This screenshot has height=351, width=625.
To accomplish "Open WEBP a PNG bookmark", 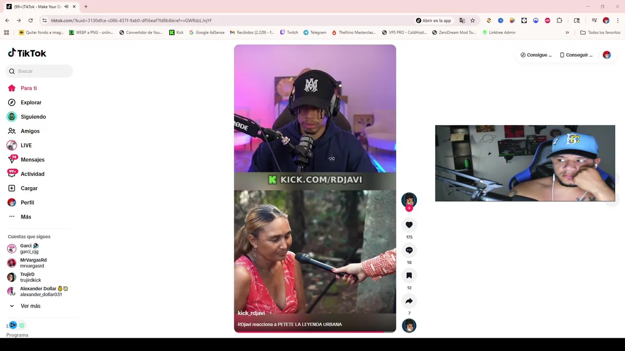I will [91, 33].
